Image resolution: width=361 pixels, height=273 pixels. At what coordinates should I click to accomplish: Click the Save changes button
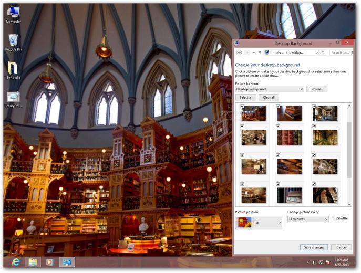point(314,247)
